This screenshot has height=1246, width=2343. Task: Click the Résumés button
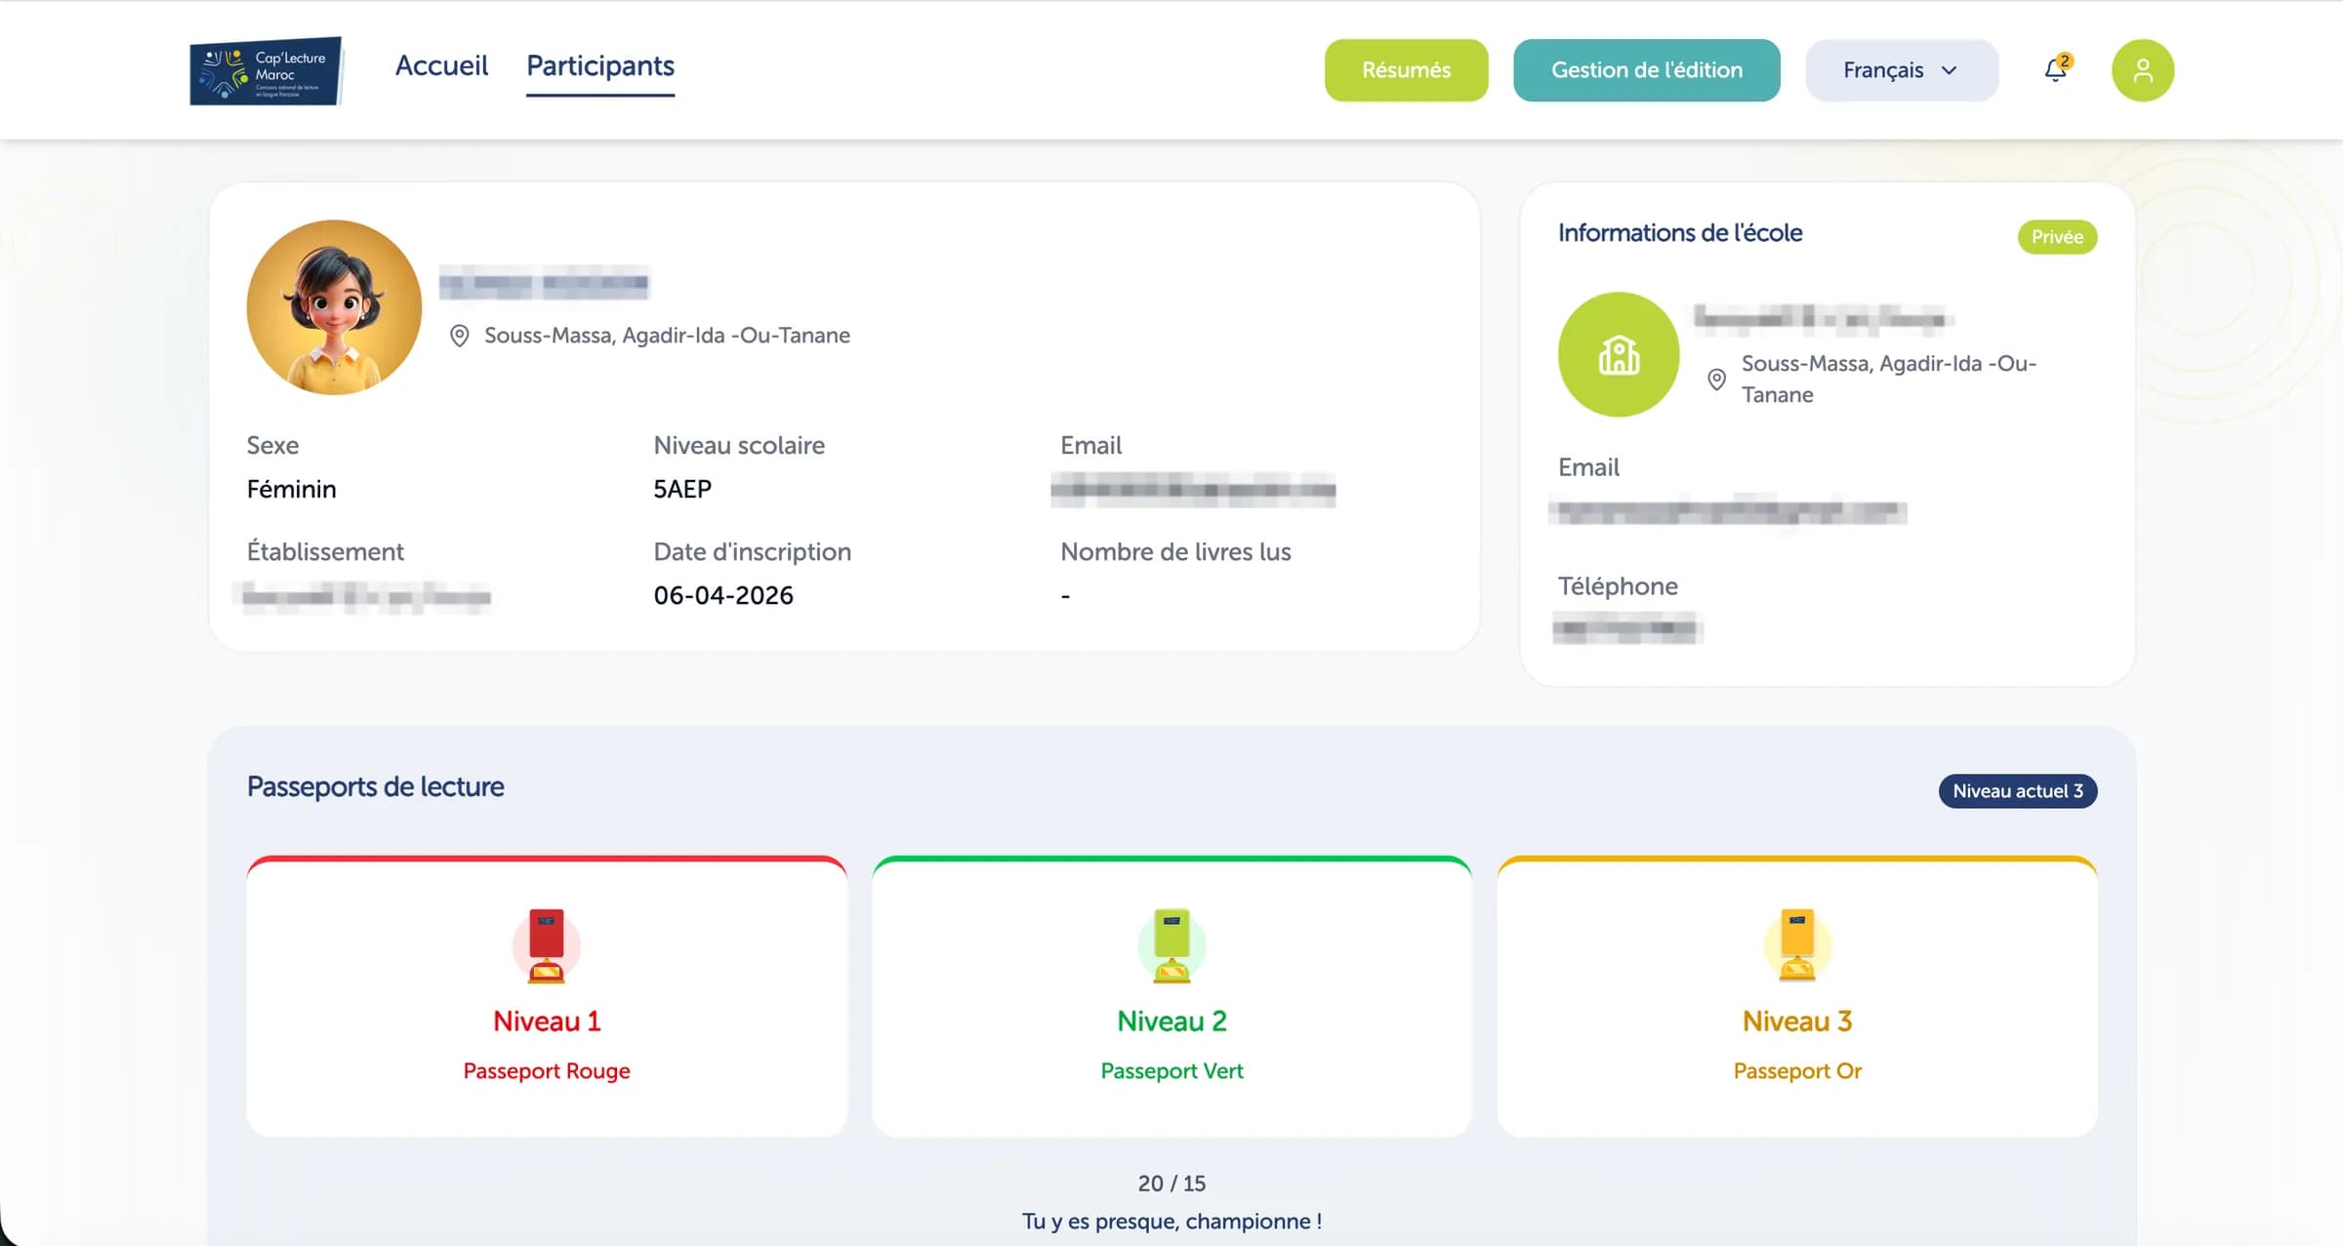[x=1406, y=70]
